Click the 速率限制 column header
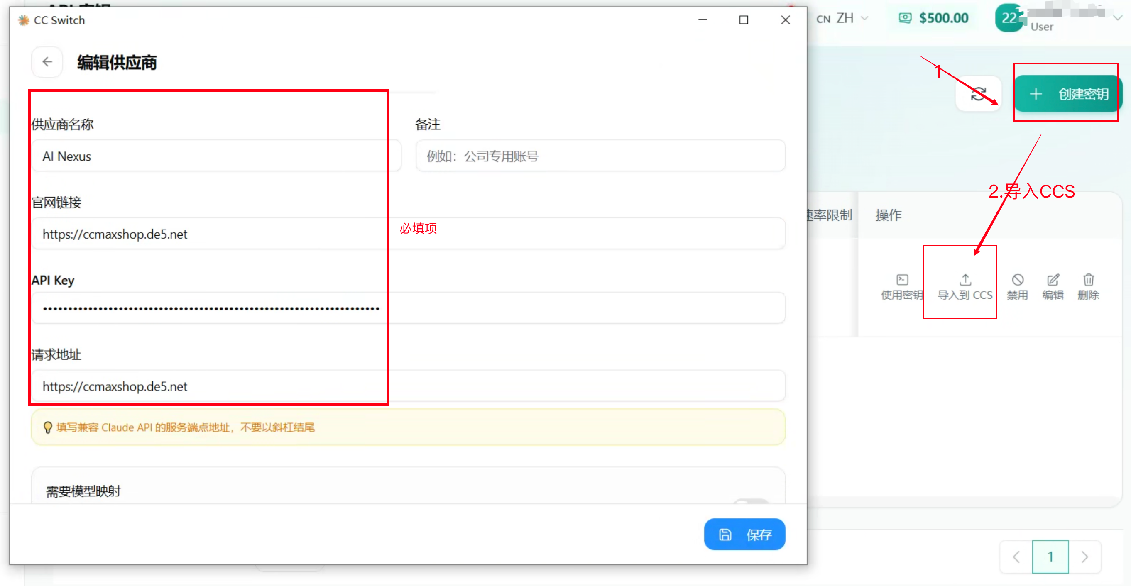The width and height of the screenshot is (1131, 586). click(x=830, y=215)
